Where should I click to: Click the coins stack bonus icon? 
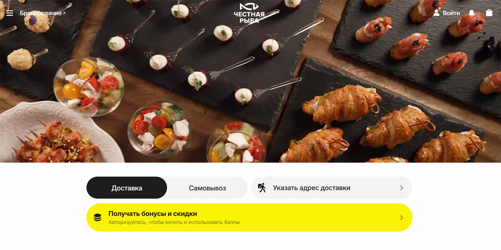[x=97, y=217]
